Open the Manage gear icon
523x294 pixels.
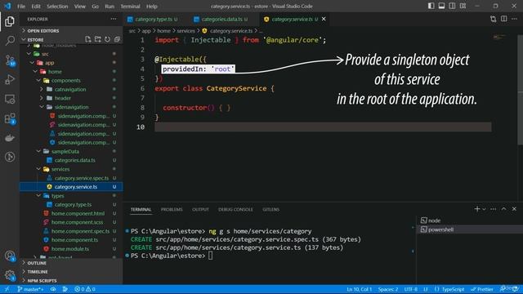(x=10, y=275)
